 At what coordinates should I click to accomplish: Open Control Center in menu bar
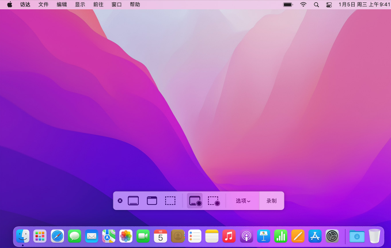click(329, 4)
